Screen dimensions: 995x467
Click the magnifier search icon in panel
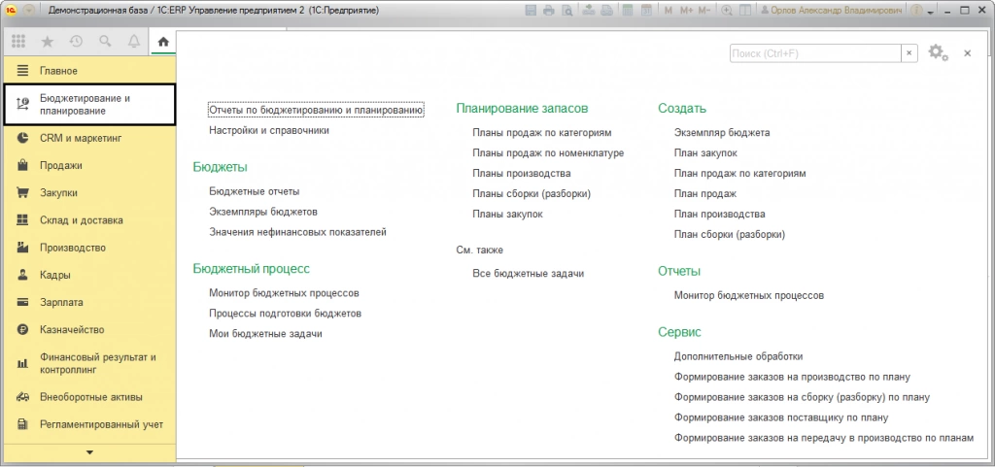pos(105,42)
